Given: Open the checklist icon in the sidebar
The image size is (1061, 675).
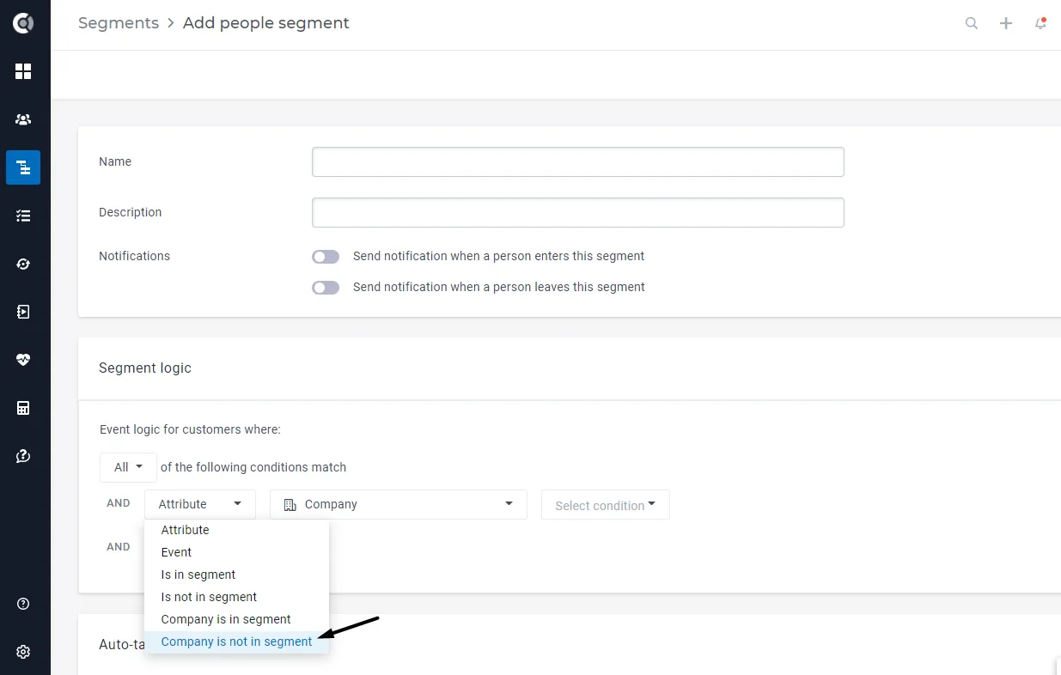Looking at the screenshot, I should coord(23,216).
